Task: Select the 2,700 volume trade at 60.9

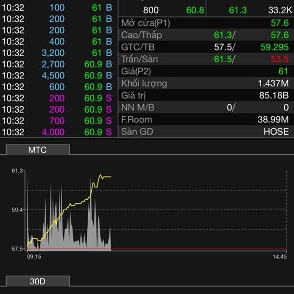Action: click(x=57, y=64)
